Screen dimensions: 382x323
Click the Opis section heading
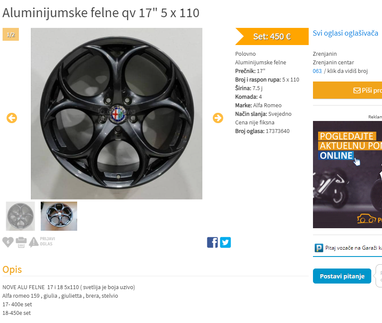coord(12,270)
